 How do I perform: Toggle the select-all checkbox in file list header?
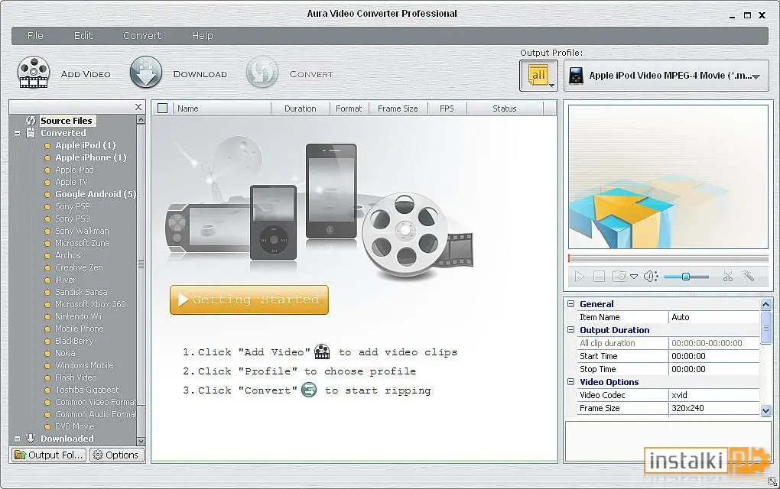click(x=163, y=108)
